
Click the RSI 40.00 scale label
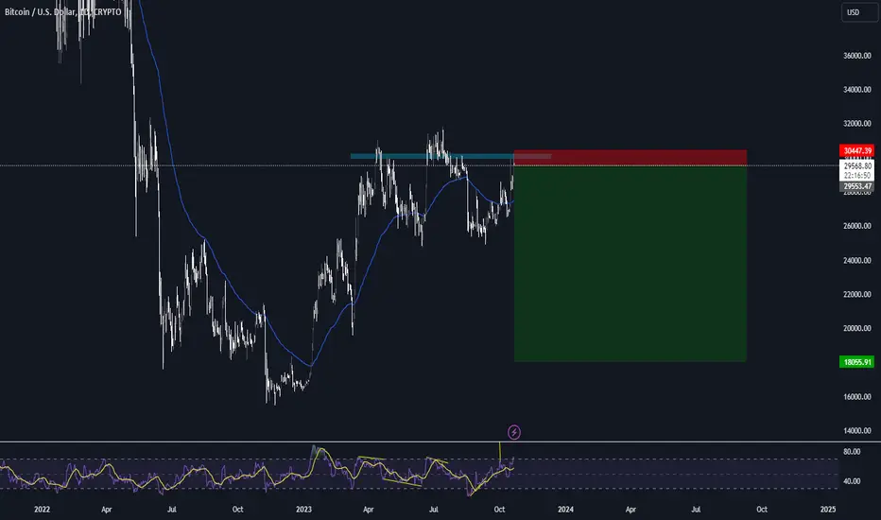(x=852, y=481)
